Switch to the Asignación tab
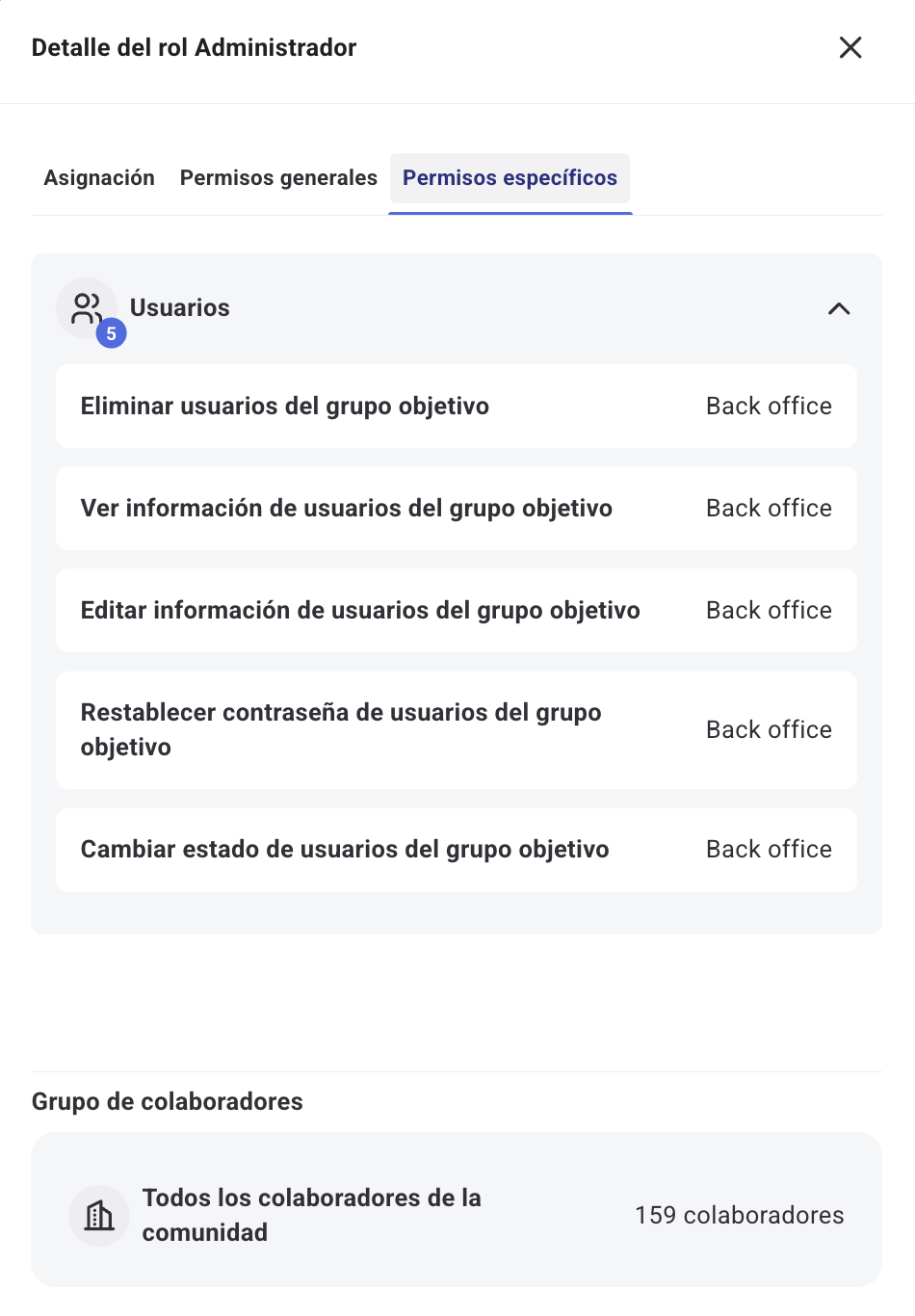915x1316 pixels. tap(99, 177)
